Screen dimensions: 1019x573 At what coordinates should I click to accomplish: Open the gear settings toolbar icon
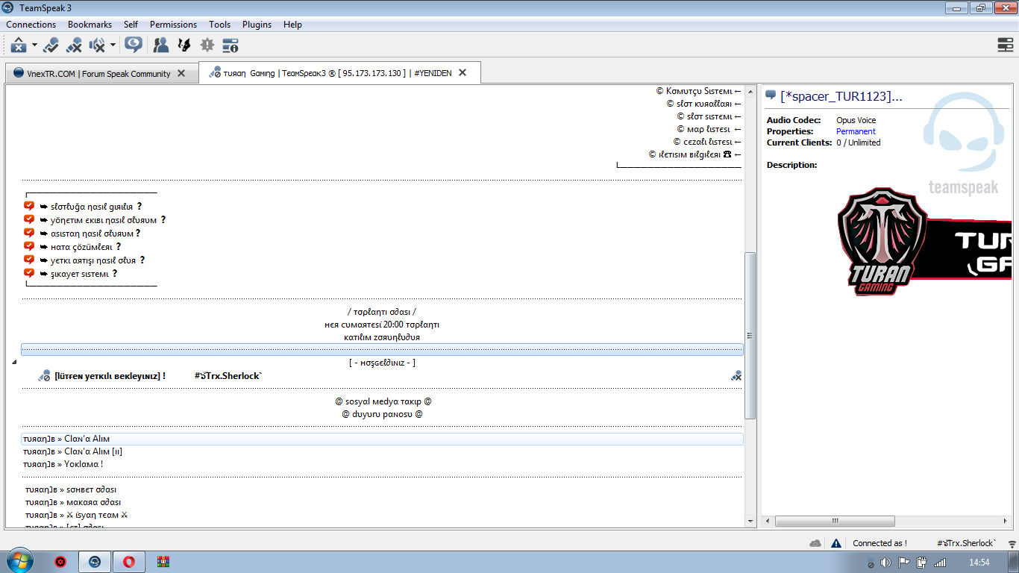pos(207,46)
